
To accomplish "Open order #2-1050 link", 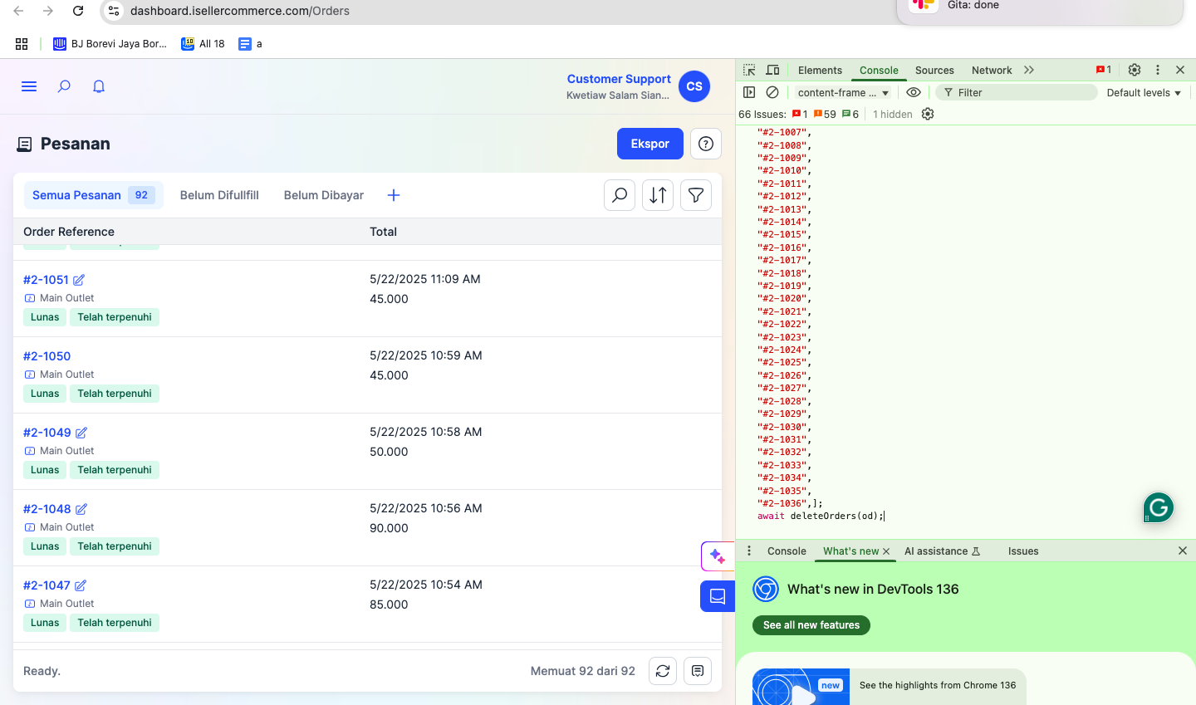I will [x=47, y=356].
